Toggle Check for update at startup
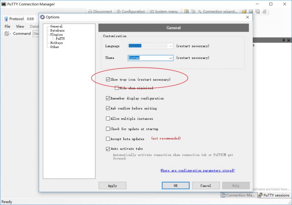The image size is (292, 205). [x=108, y=129]
